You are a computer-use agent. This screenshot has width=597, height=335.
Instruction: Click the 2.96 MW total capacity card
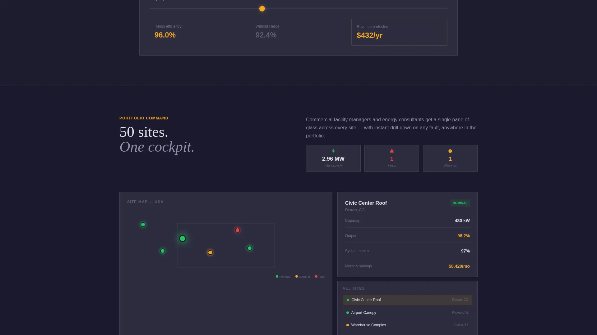[333, 158]
